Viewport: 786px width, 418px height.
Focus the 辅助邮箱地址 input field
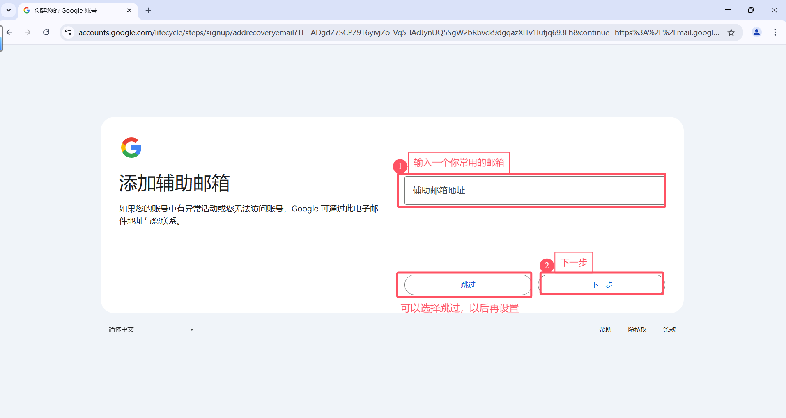pos(534,191)
